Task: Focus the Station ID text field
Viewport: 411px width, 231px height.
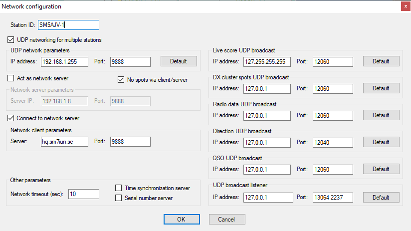Action: point(68,25)
